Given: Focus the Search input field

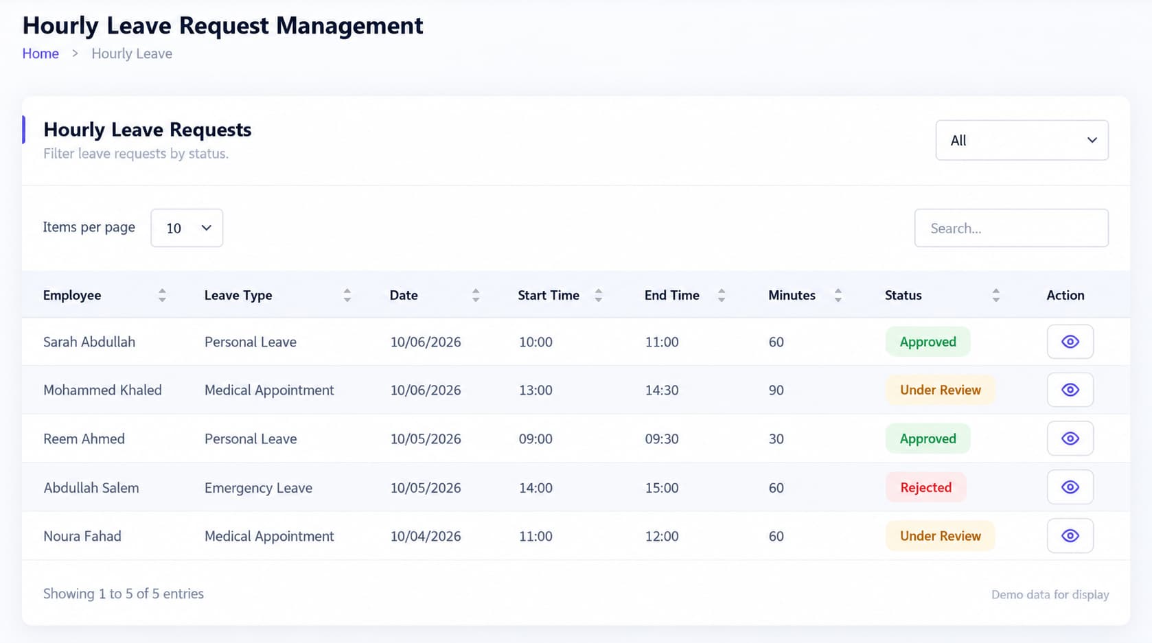Looking at the screenshot, I should click(x=1011, y=228).
